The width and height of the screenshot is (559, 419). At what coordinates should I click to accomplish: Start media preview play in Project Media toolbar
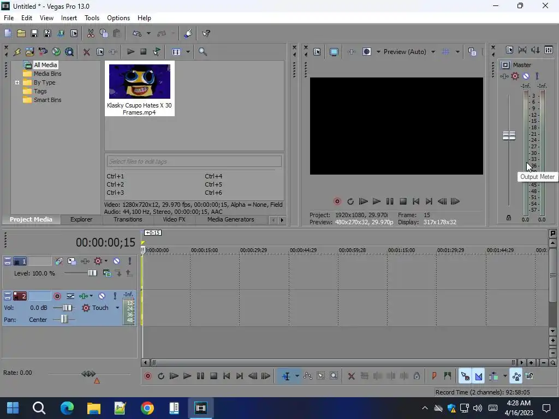coord(130,52)
